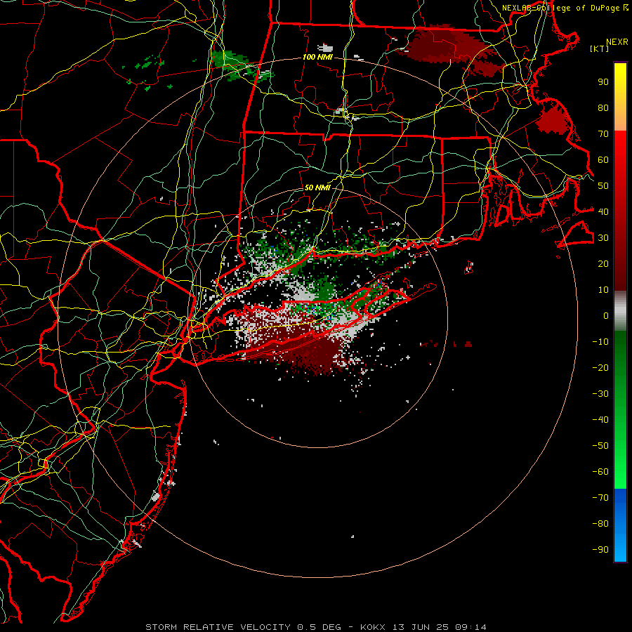
Task: Click the positive 50 scale value
Action: (x=603, y=186)
